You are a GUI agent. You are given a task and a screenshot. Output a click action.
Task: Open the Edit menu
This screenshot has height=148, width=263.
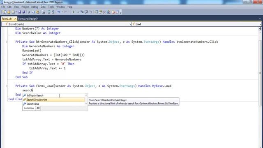(9, 7)
